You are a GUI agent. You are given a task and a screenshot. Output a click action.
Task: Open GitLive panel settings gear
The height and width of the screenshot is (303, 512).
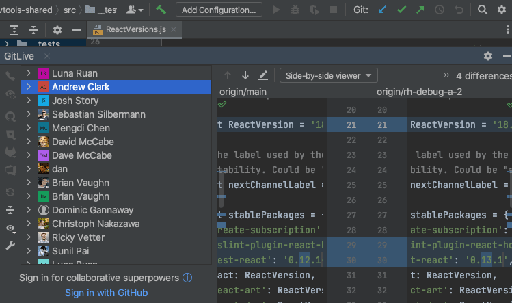click(x=488, y=56)
